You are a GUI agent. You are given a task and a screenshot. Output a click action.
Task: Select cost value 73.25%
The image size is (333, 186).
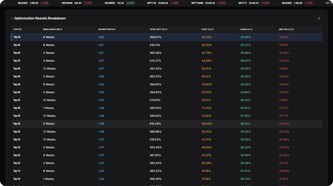point(207,108)
